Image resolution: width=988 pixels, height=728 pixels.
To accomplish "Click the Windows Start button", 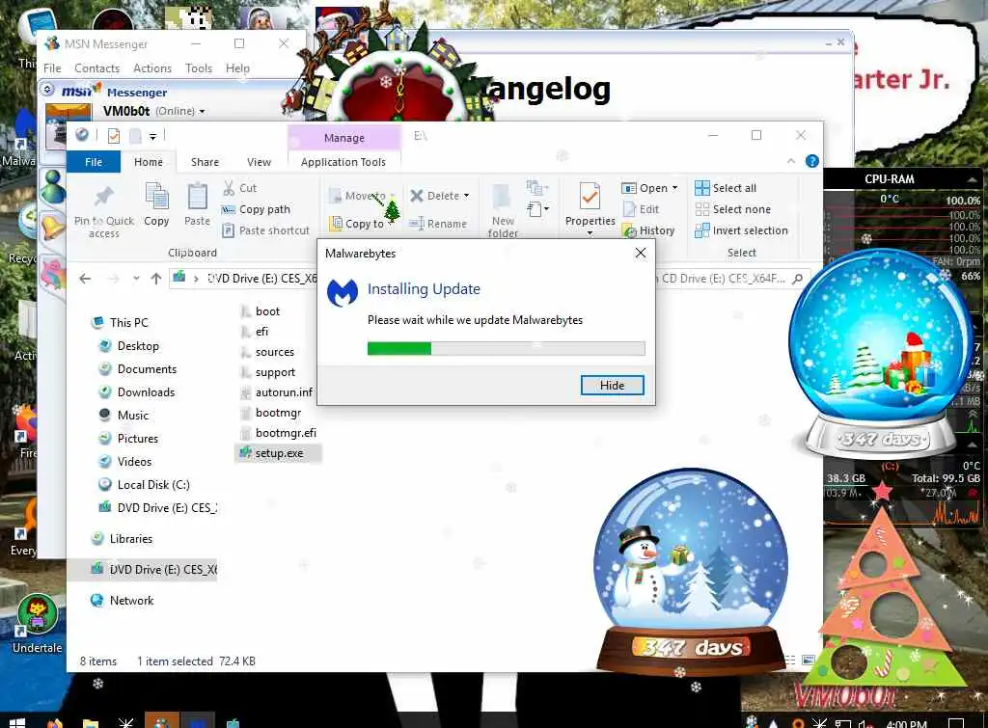I will click(x=16, y=722).
